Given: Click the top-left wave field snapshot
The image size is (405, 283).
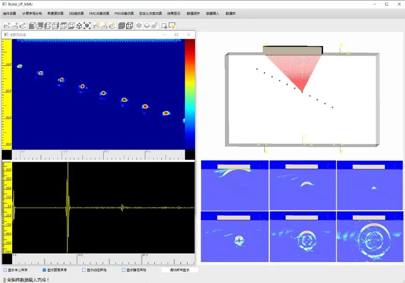Looking at the screenshot, I should [235, 185].
